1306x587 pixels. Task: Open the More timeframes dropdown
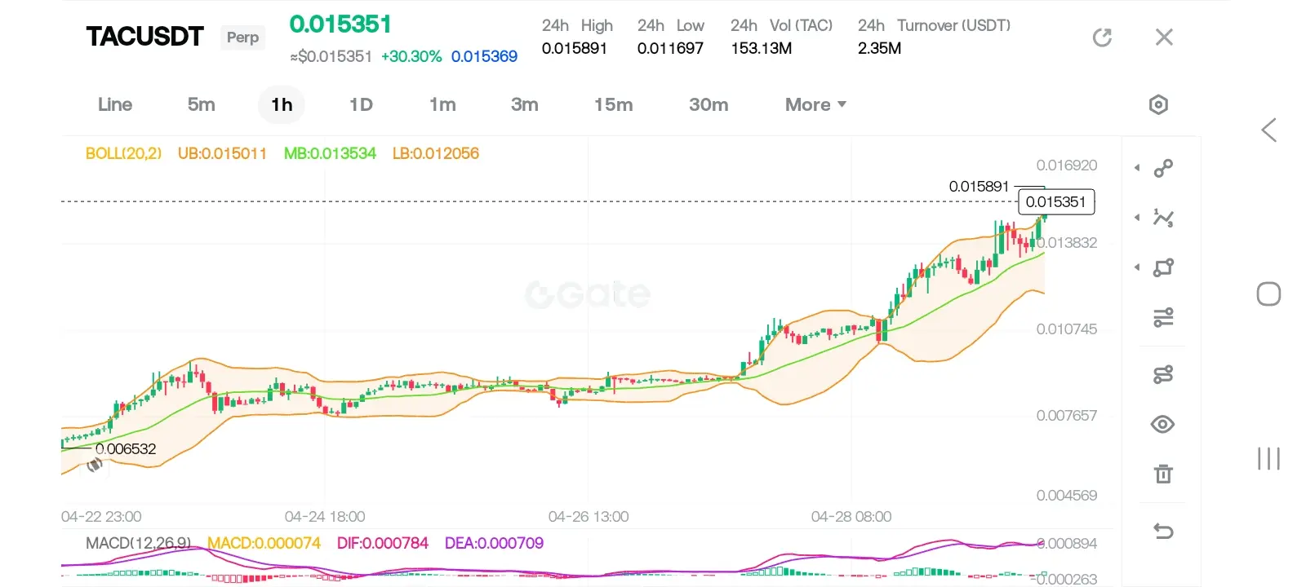pyautogui.click(x=815, y=104)
